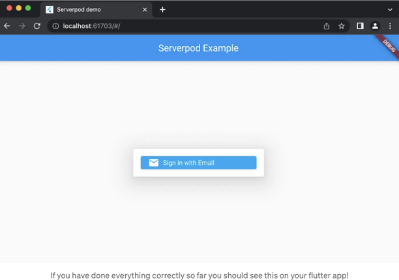Click the browser forward arrow

22,26
